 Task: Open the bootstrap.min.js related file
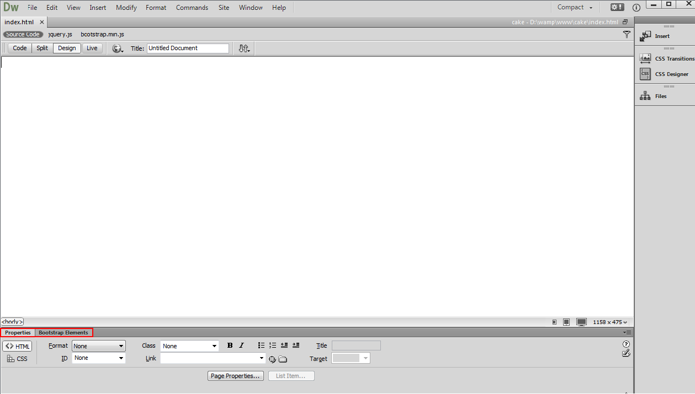[x=103, y=34]
